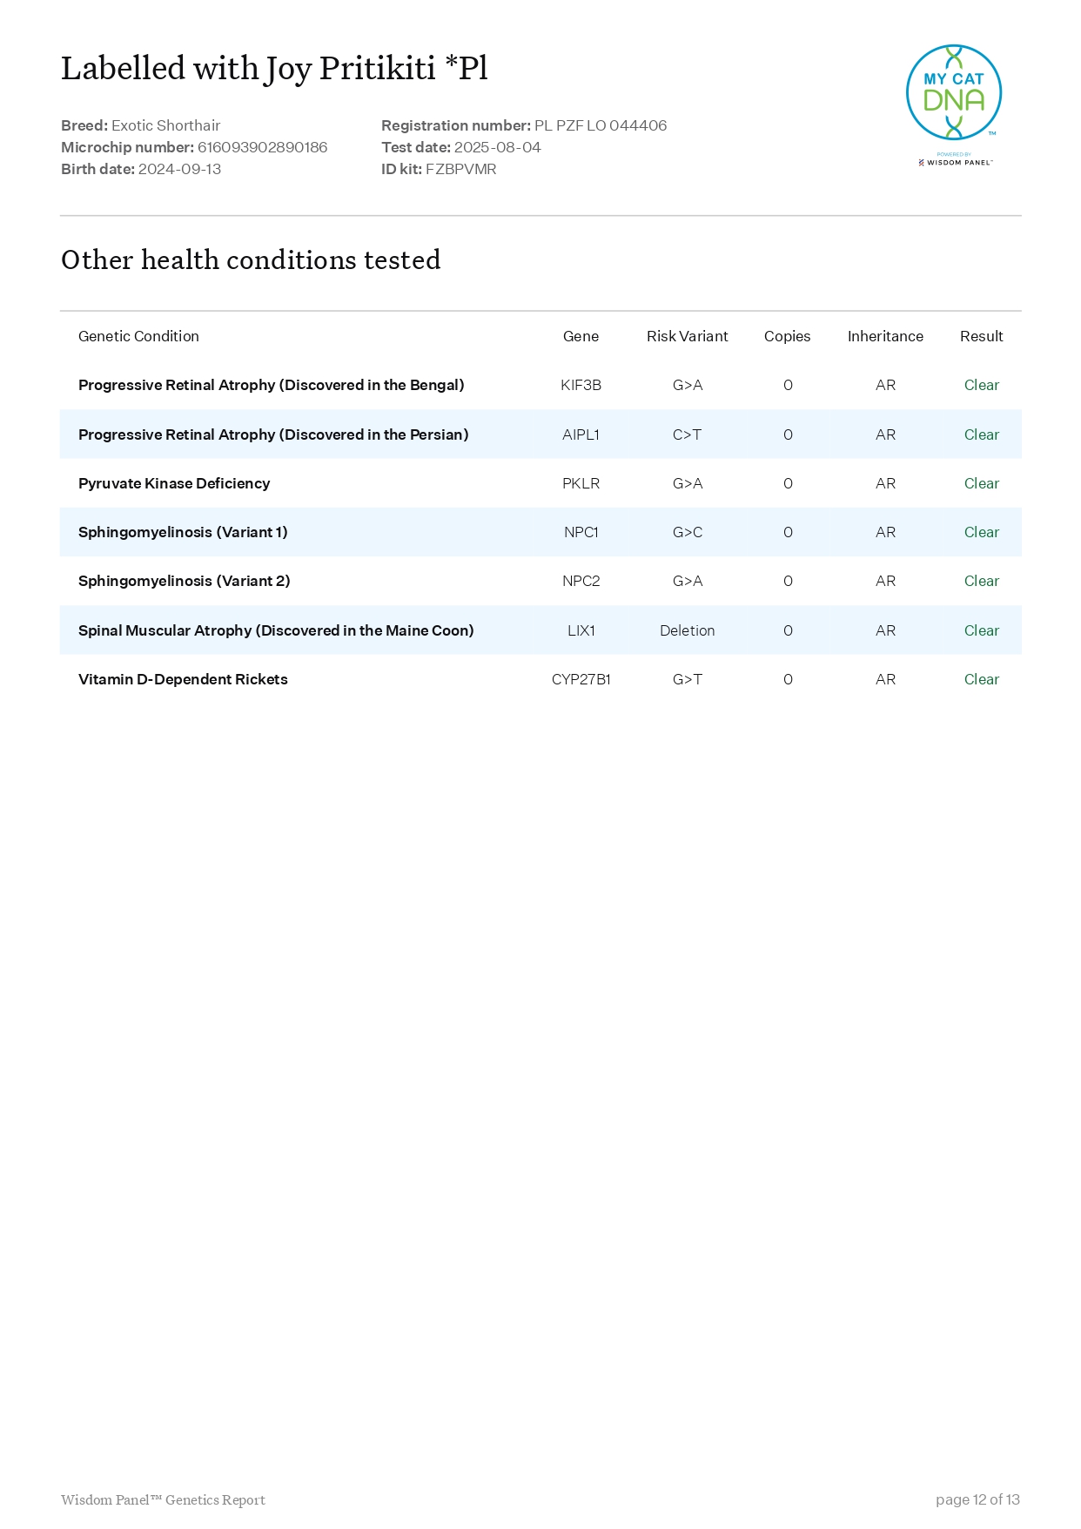Click the Result column header
The width and height of the screenshot is (1081, 1529).
(x=981, y=336)
